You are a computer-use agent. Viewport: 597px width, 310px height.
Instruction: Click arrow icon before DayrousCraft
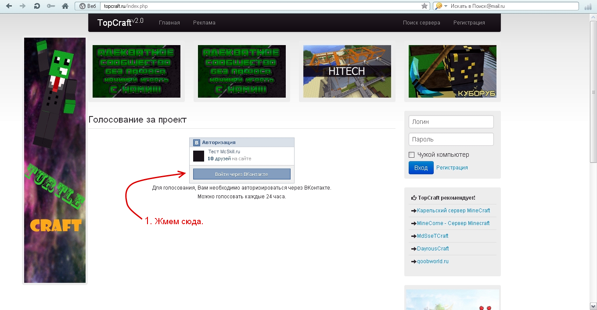coord(414,249)
